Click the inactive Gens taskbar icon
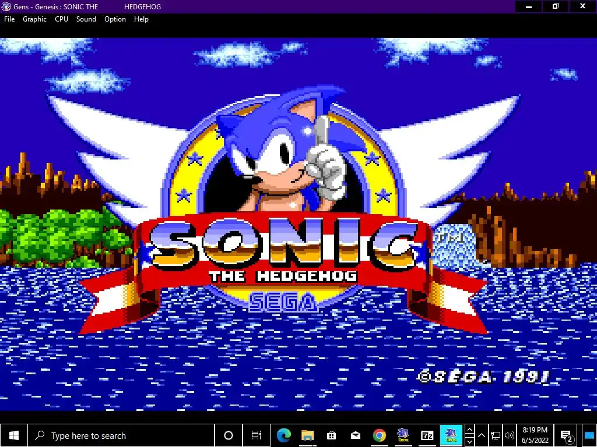 pyautogui.click(x=403, y=435)
